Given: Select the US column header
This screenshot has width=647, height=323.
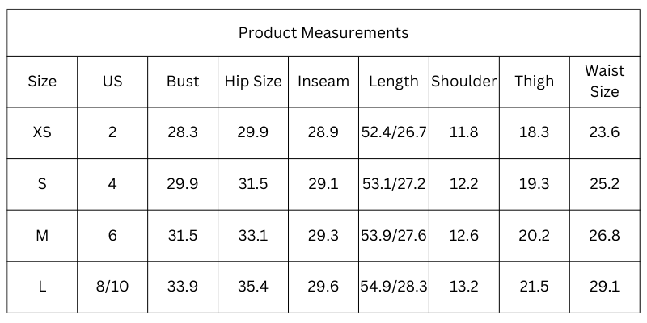Looking at the screenshot, I should (x=112, y=82).
